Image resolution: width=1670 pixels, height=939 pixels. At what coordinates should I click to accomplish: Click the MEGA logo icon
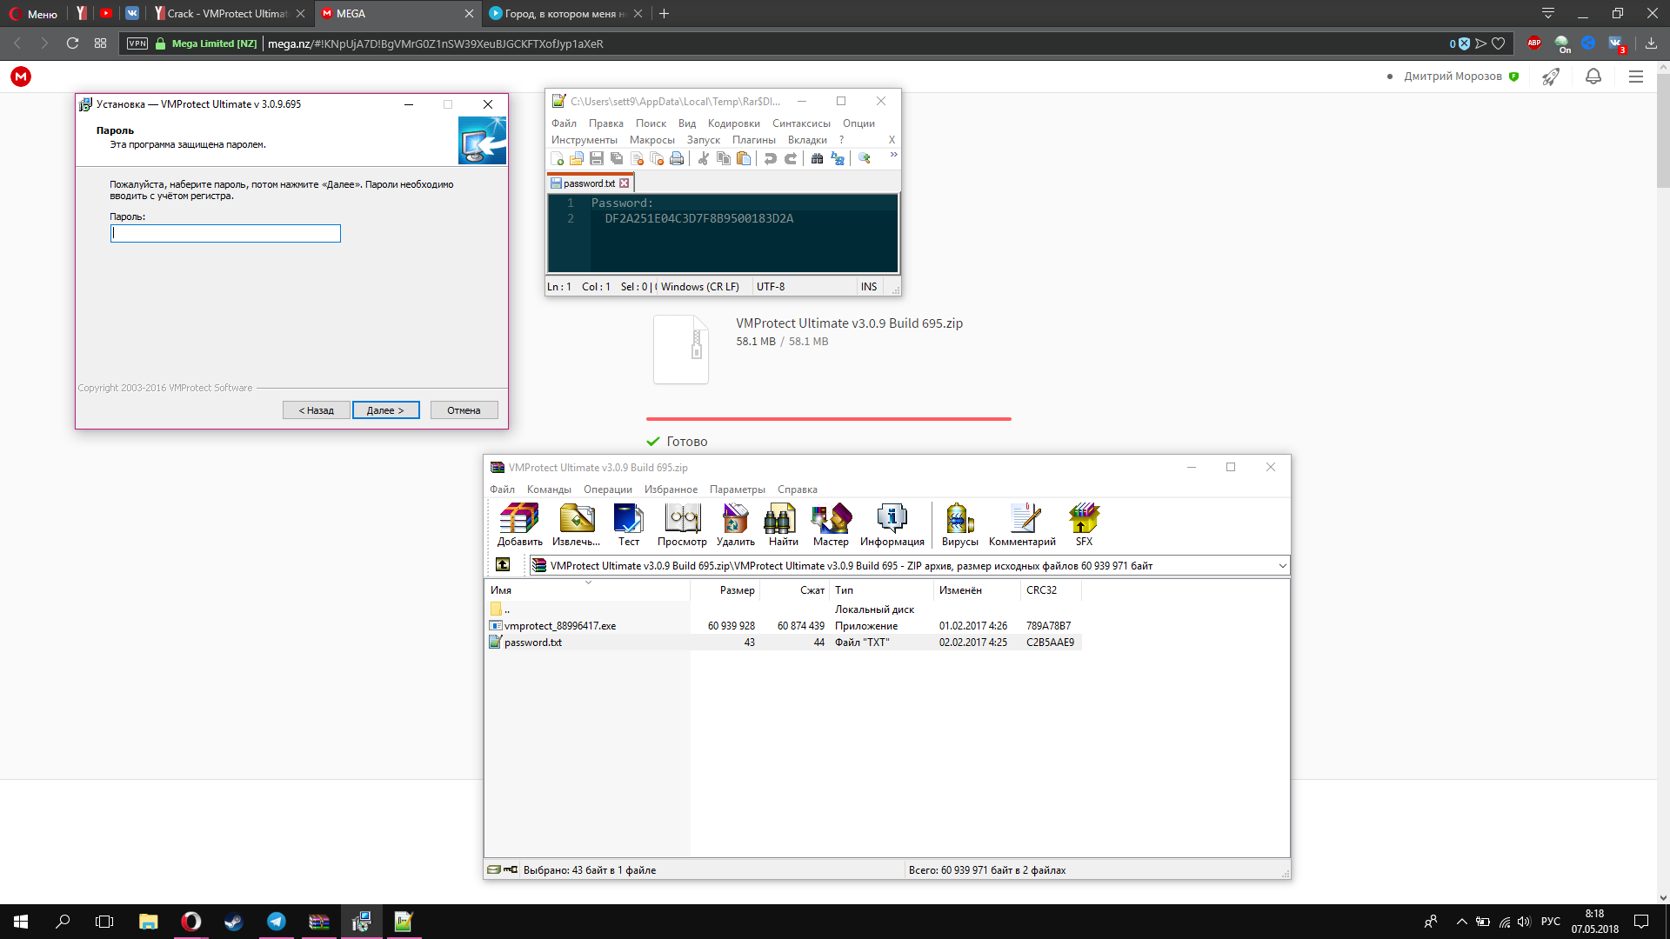click(x=21, y=77)
